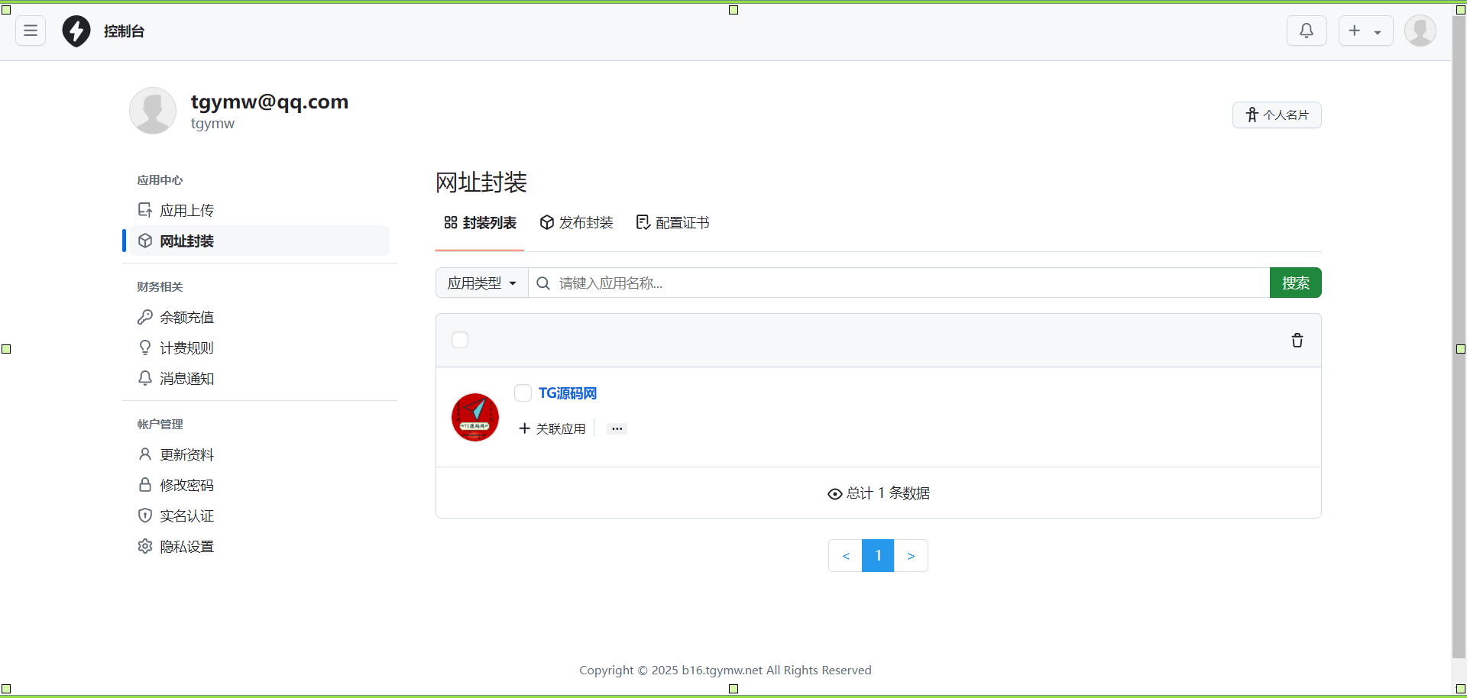
Task: Switch to the 配置证书 tab
Action: point(673,223)
